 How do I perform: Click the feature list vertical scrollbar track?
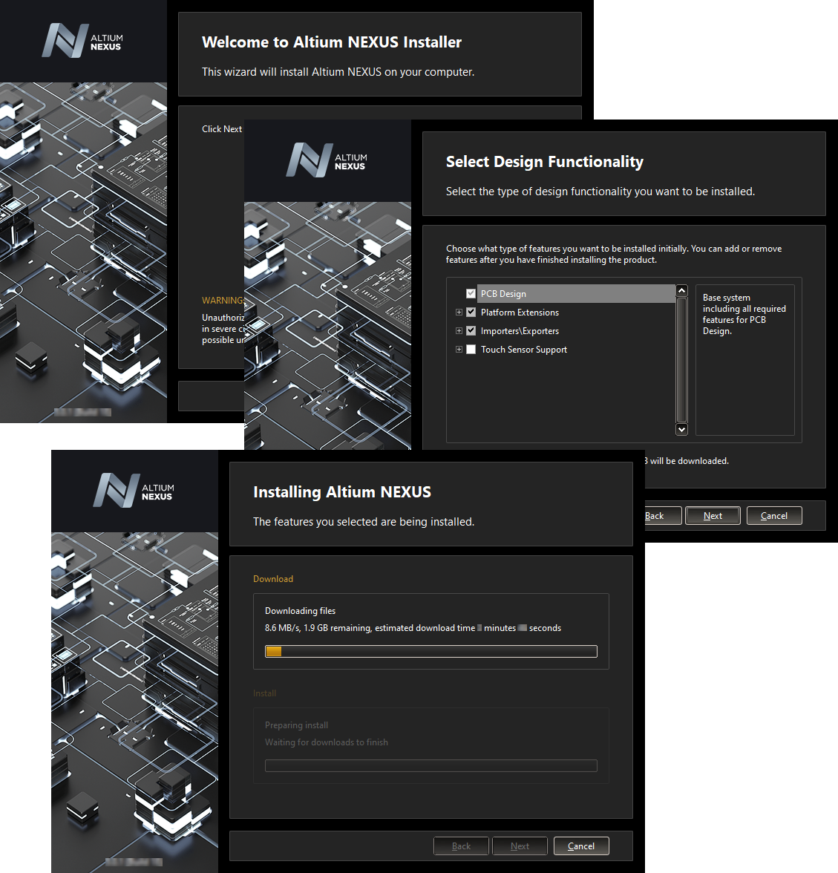click(681, 360)
